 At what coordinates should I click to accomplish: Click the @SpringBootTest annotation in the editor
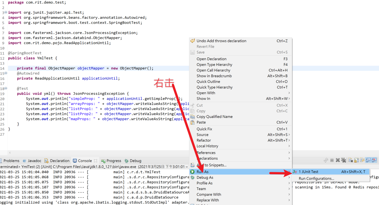point(25,53)
